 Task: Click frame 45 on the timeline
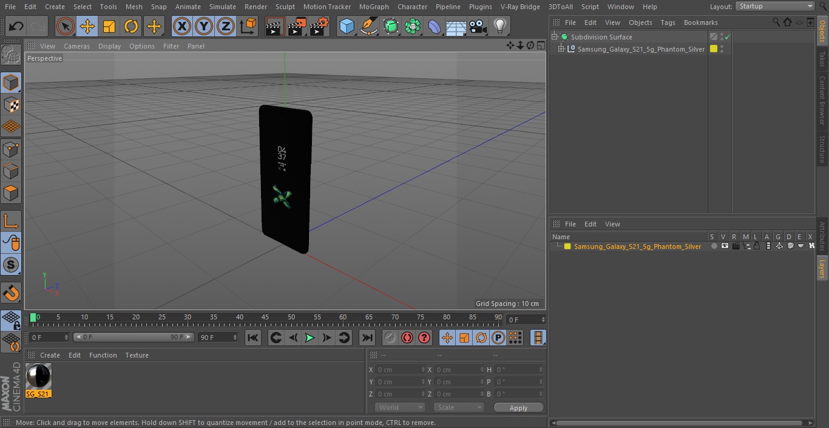tap(265, 317)
